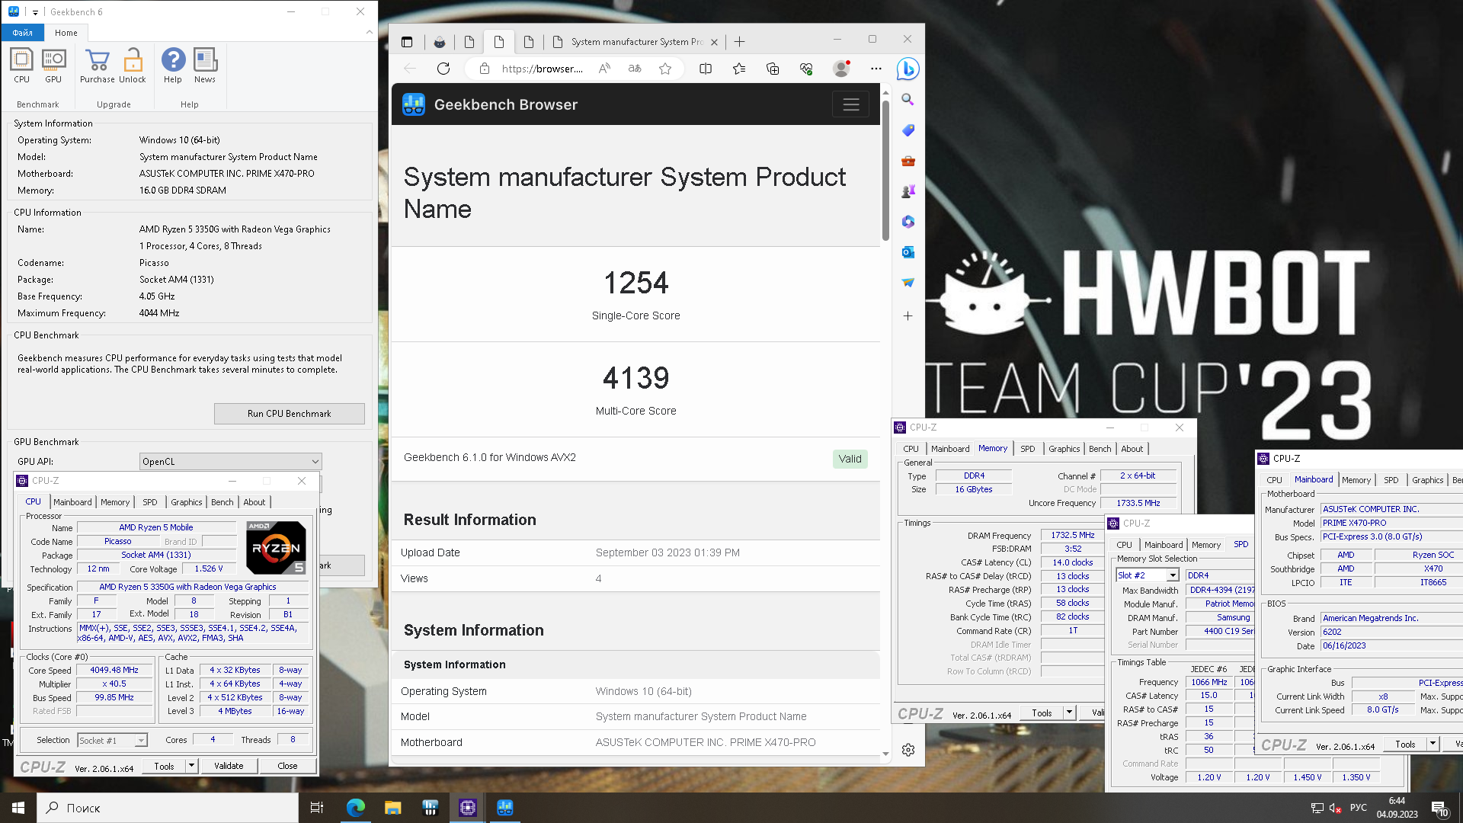The image size is (1463, 823).
Task: Open Graphics tab in Memory CPU-Z window
Action: [1064, 449]
